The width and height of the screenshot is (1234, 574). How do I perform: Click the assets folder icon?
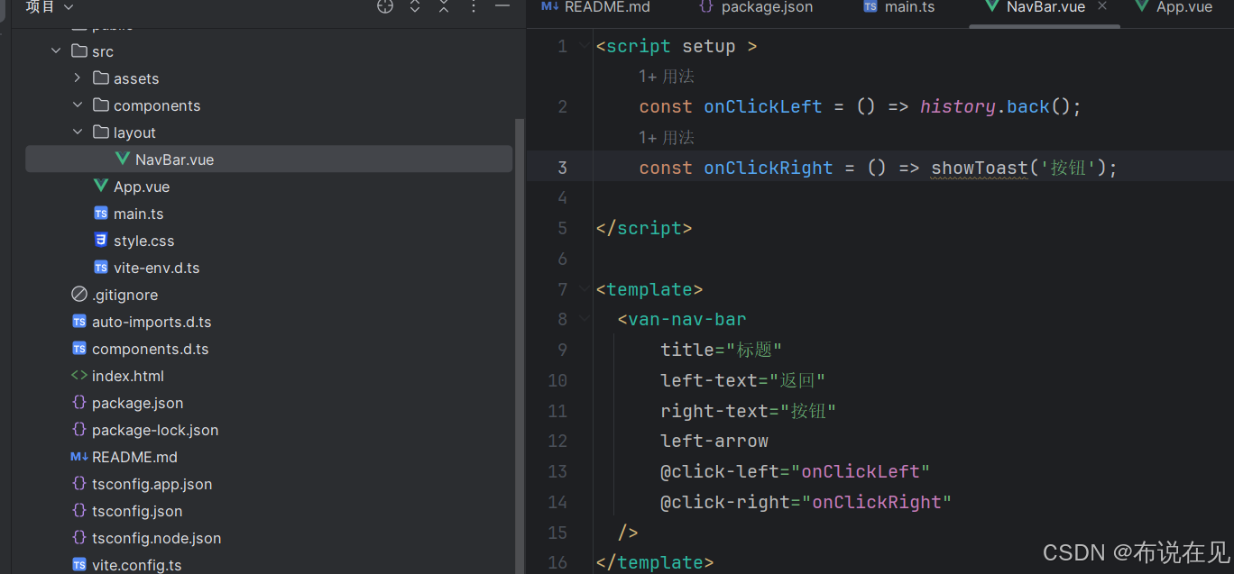[100, 78]
